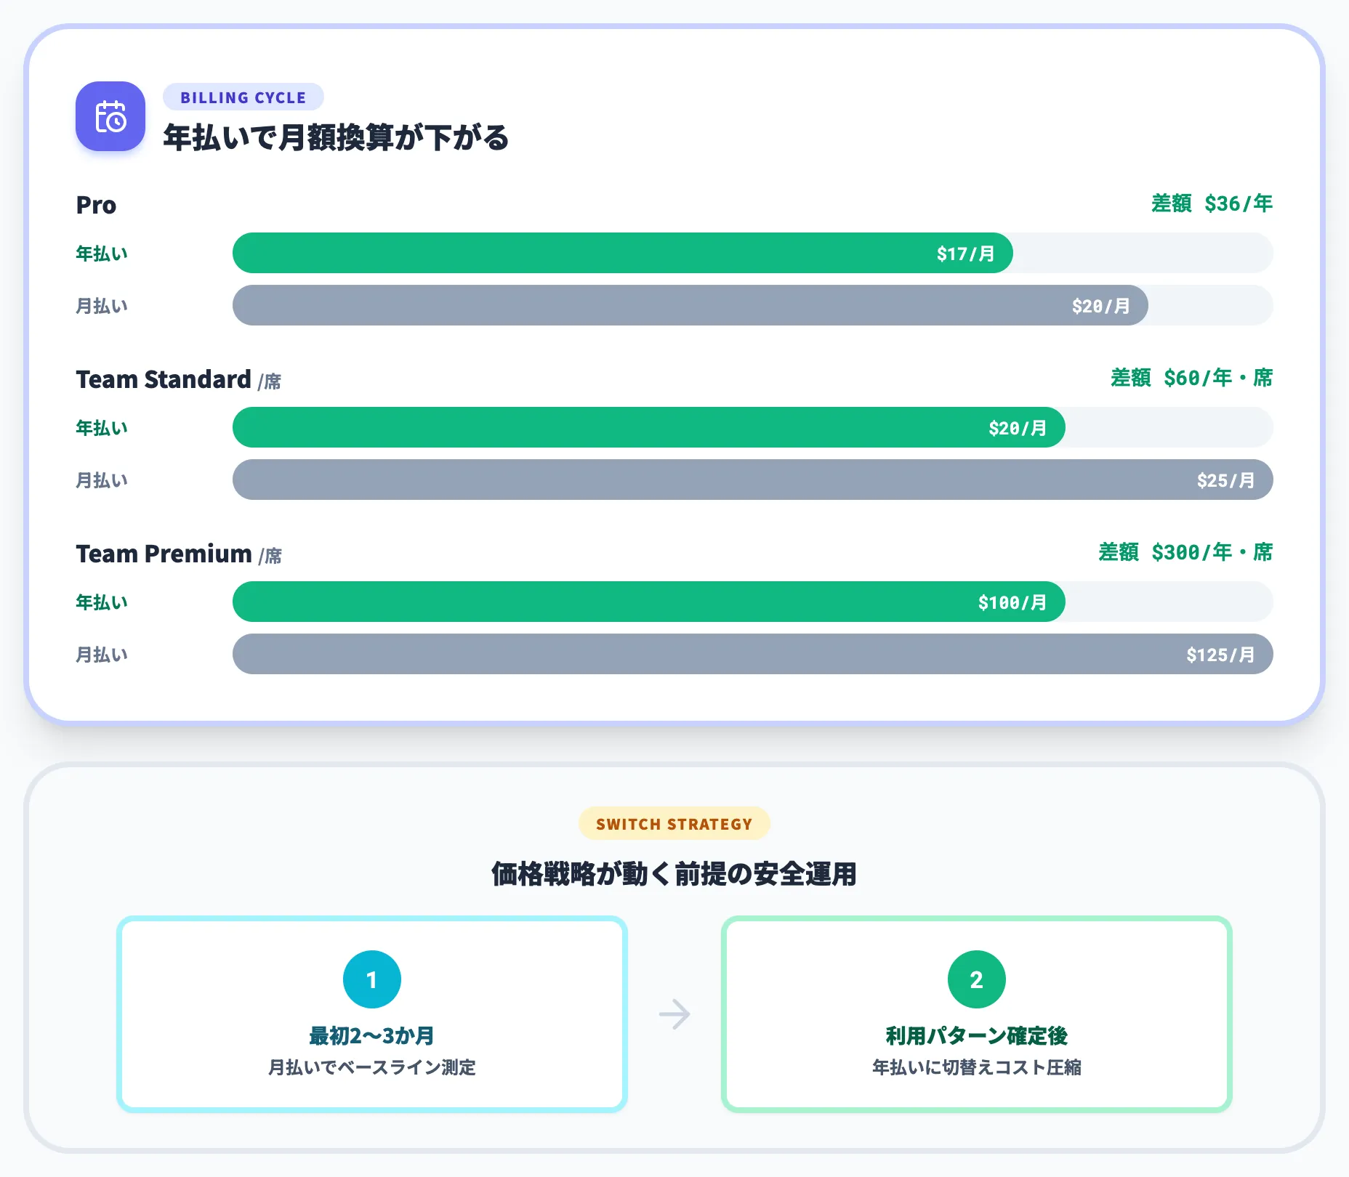Viewport: 1349px width, 1177px height.
Task: Click the BILLING CYCLE badge
Action: (243, 97)
